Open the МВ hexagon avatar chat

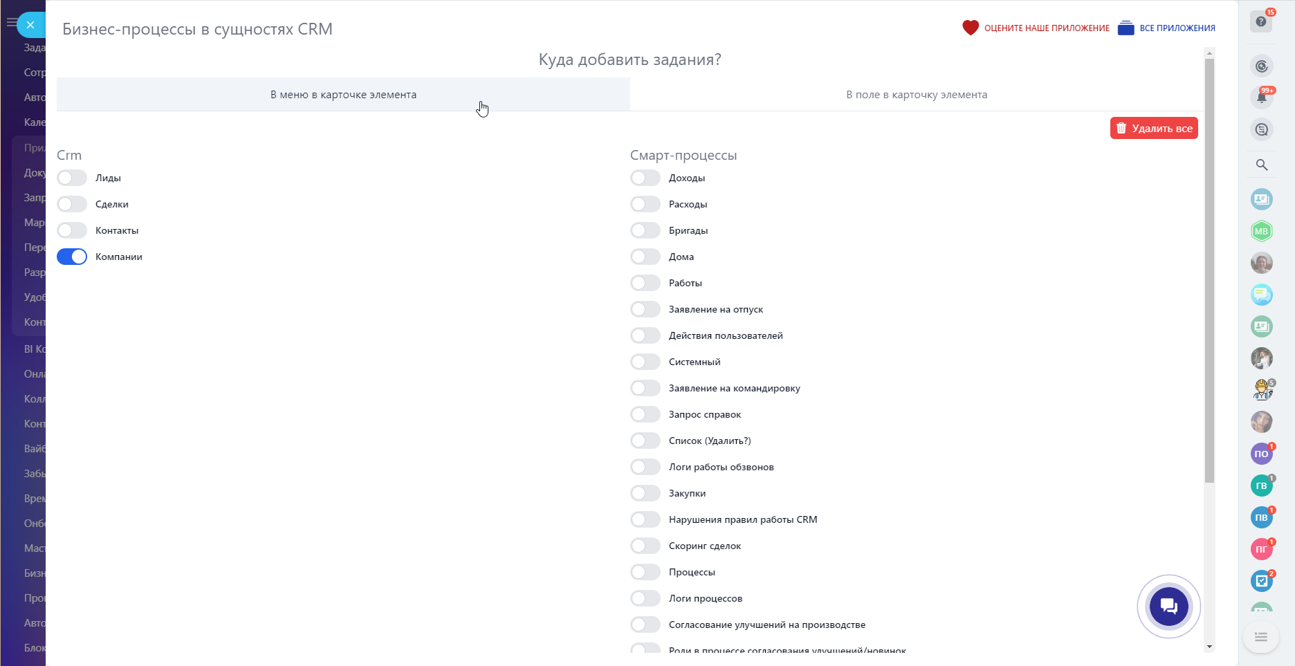[x=1262, y=231]
